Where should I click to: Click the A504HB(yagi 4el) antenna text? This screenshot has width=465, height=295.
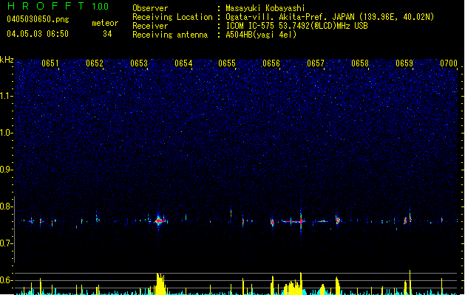[x=261, y=35]
